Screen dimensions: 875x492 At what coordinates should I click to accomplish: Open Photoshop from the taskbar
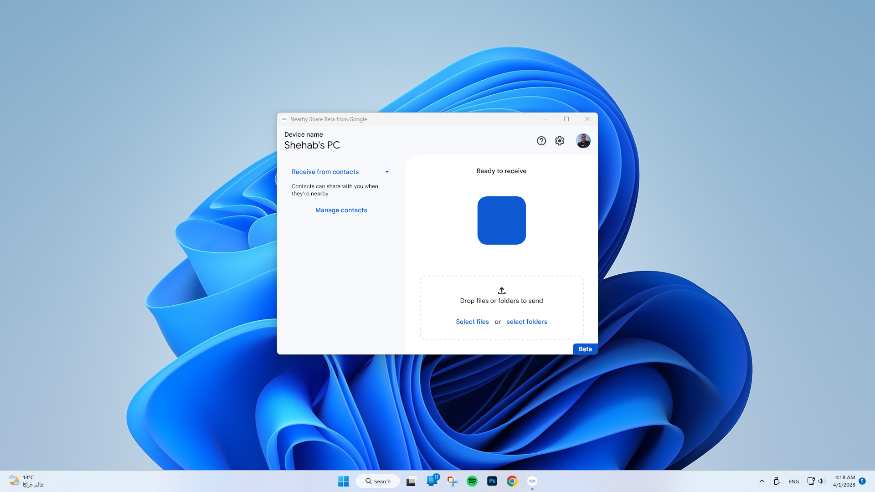pos(492,481)
